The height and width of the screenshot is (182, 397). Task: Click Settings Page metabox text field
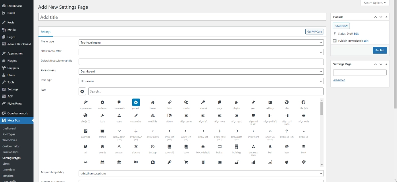pyautogui.click(x=360, y=72)
